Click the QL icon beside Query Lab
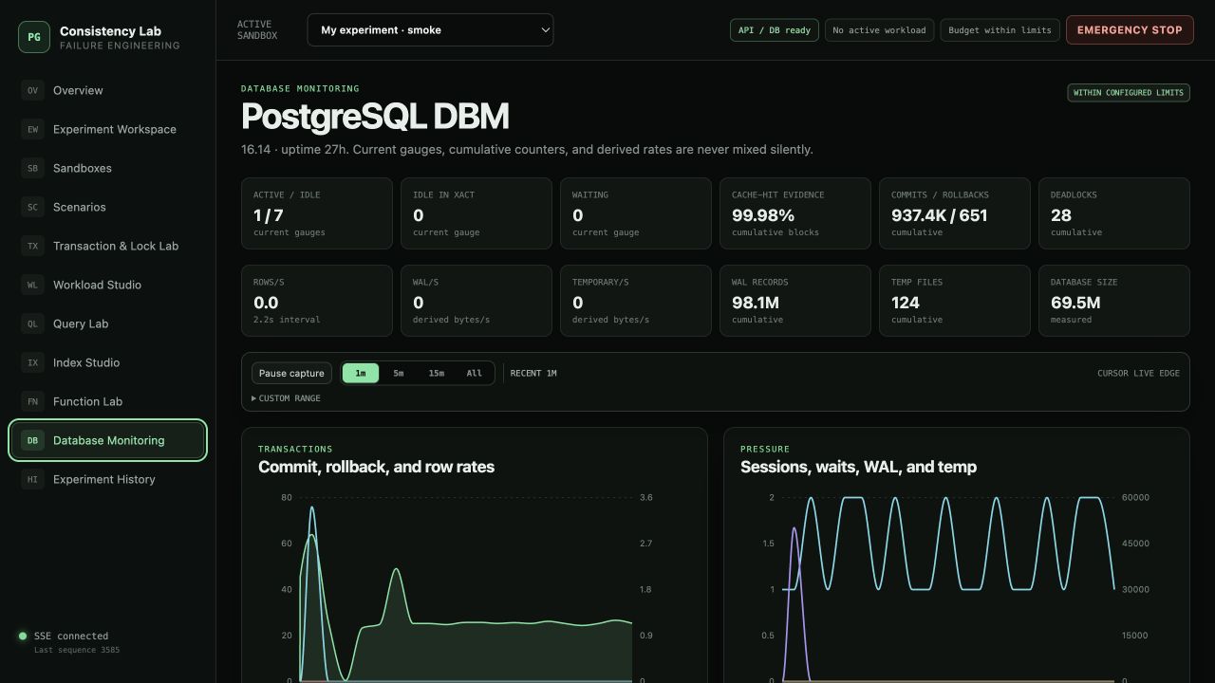The height and width of the screenshot is (683, 1215). (32, 323)
